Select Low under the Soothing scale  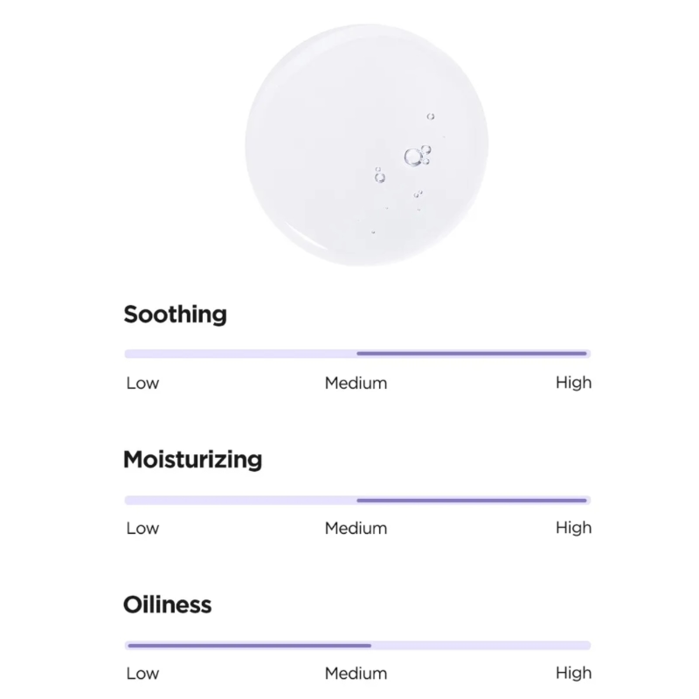142,383
